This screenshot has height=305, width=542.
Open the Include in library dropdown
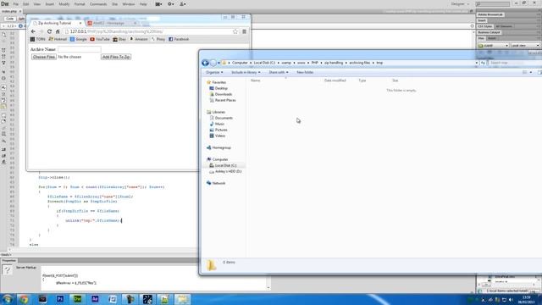click(246, 73)
